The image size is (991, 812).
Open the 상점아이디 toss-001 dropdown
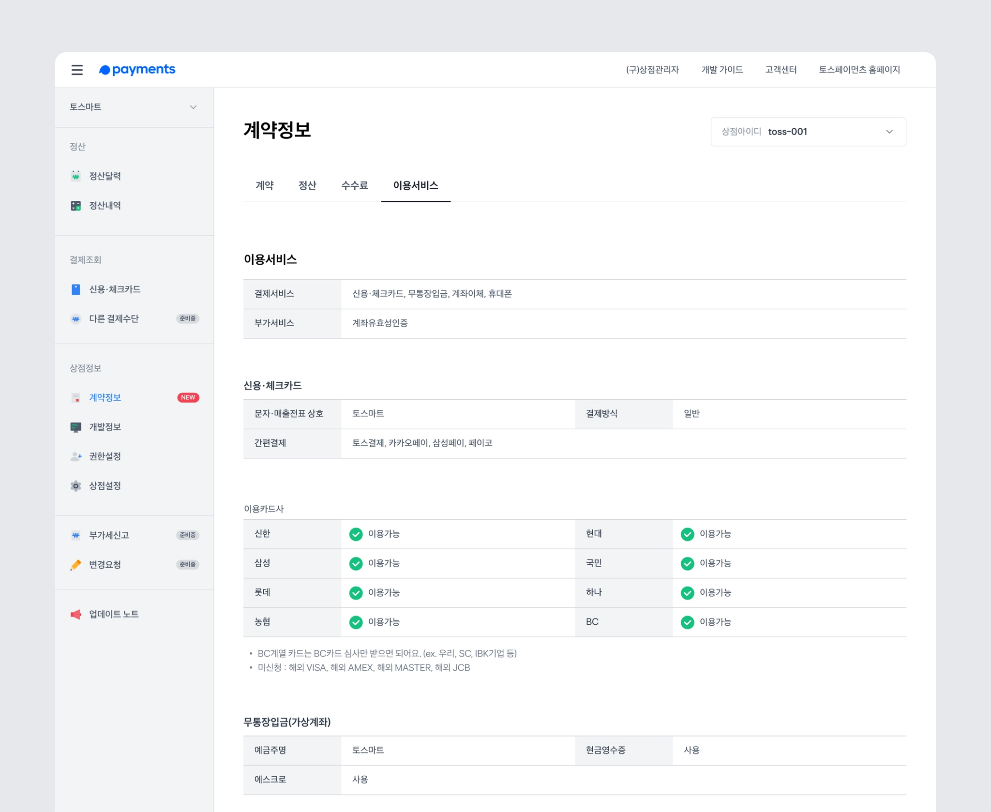[808, 132]
